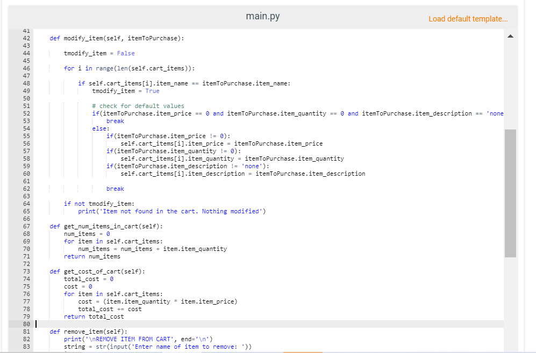Image resolution: width=536 pixels, height=353 pixels.
Task: Click the break statement on line 53
Action: [x=115, y=121]
